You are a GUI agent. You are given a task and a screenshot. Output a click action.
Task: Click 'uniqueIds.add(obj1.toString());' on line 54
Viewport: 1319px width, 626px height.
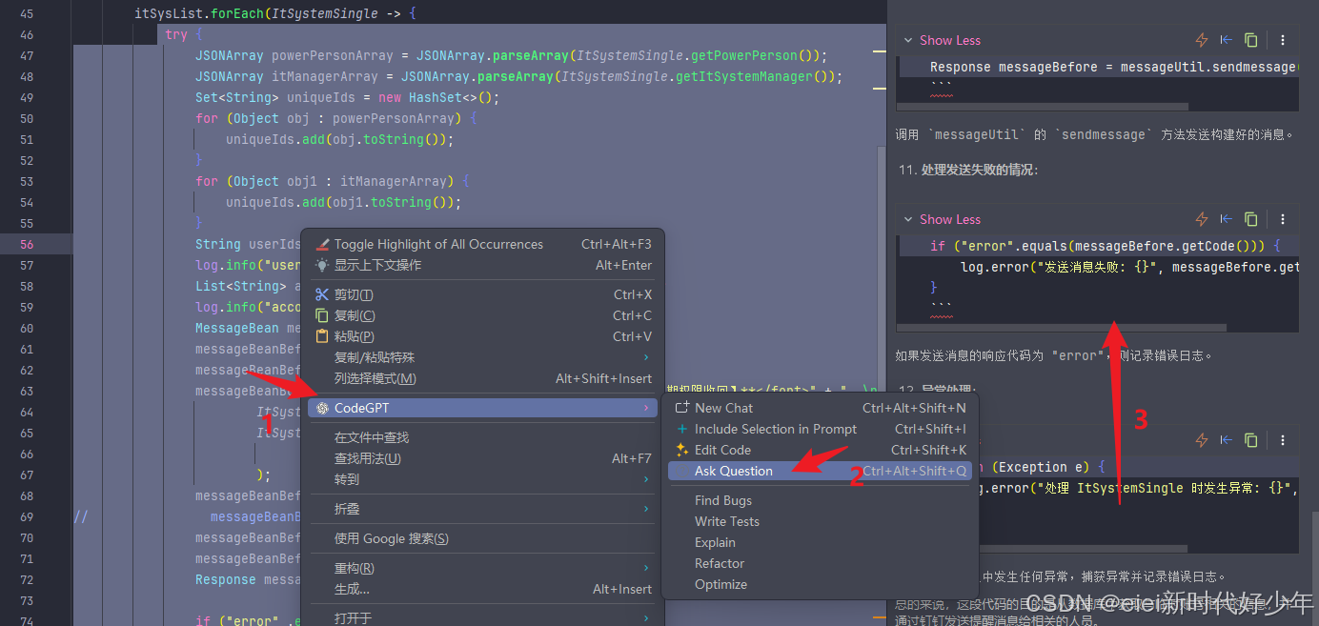(343, 202)
